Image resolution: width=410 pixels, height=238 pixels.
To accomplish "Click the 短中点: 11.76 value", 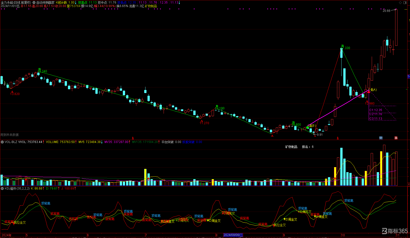I will 107,3.
